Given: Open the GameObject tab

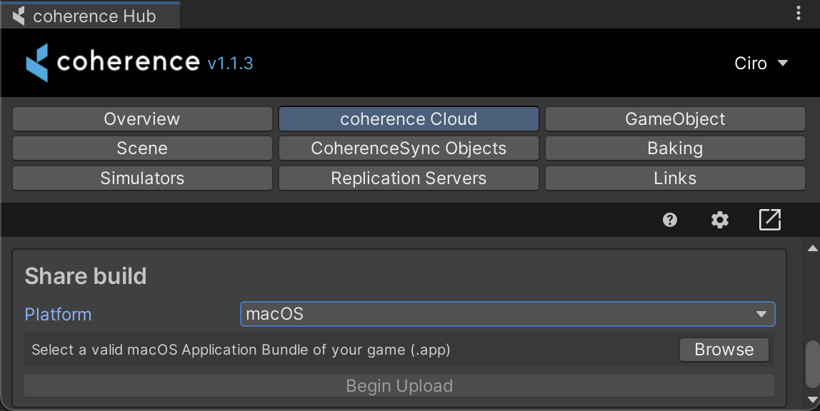Looking at the screenshot, I should click(675, 119).
